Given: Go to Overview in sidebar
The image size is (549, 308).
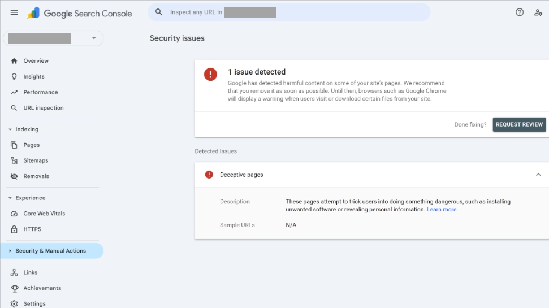Looking at the screenshot, I should (36, 61).
